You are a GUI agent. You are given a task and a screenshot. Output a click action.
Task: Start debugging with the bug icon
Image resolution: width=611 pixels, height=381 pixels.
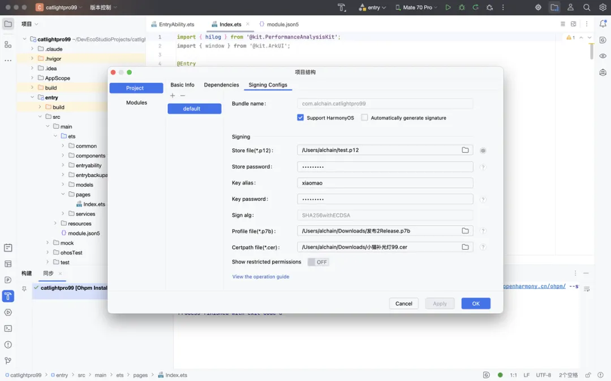[x=462, y=7]
